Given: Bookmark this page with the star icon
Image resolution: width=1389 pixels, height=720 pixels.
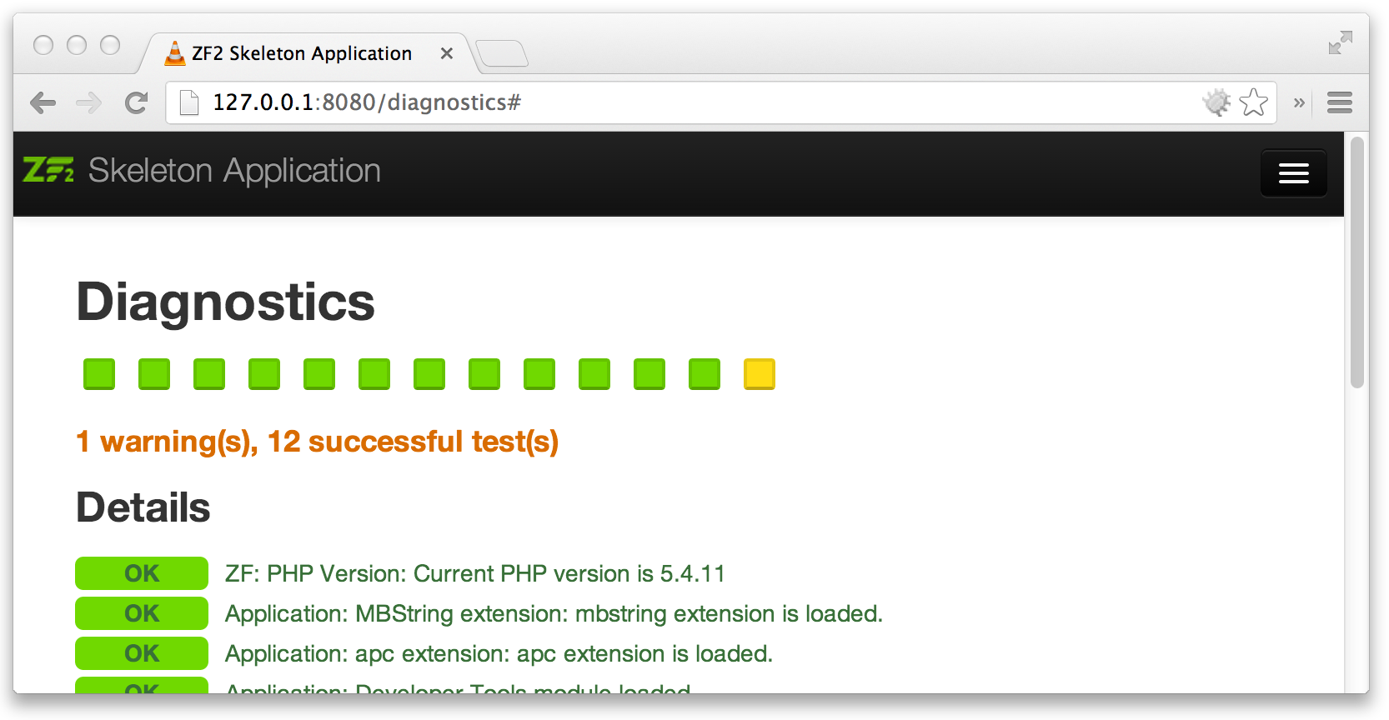Looking at the screenshot, I should click(x=1253, y=102).
